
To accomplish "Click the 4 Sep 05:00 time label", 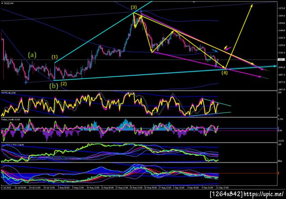I will [193, 188].
